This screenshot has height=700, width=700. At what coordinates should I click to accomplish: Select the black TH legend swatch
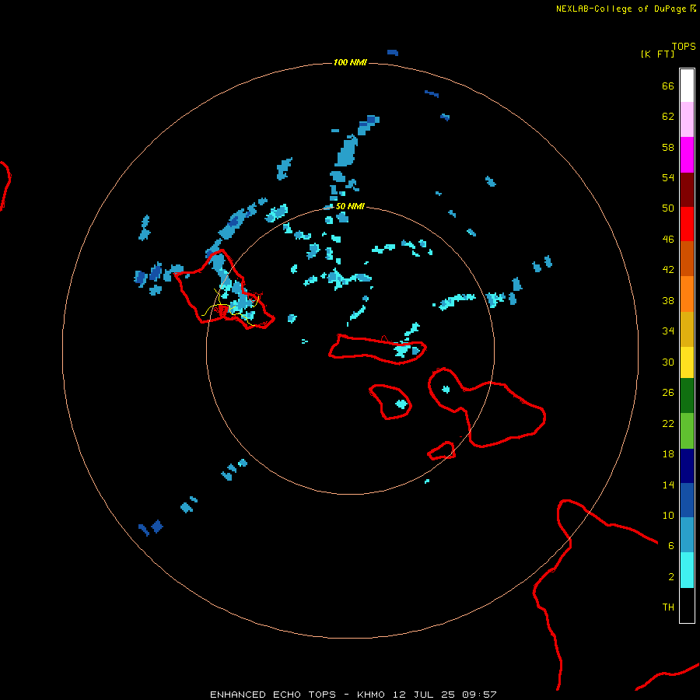click(687, 605)
